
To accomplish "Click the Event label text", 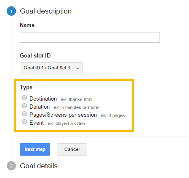I will tap(37, 123).
